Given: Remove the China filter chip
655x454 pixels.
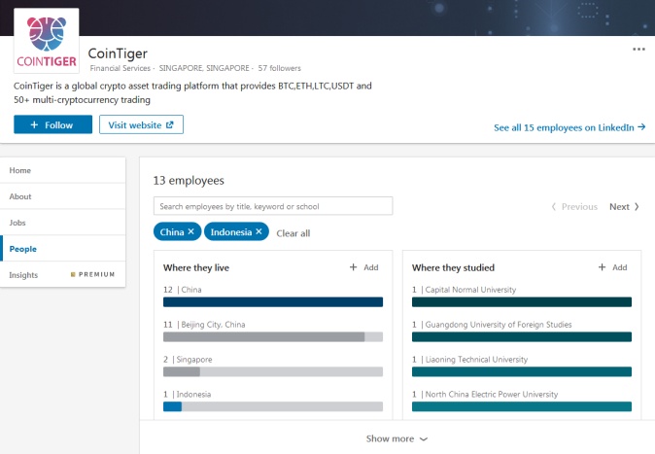Looking at the screenshot, I should (190, 231).
